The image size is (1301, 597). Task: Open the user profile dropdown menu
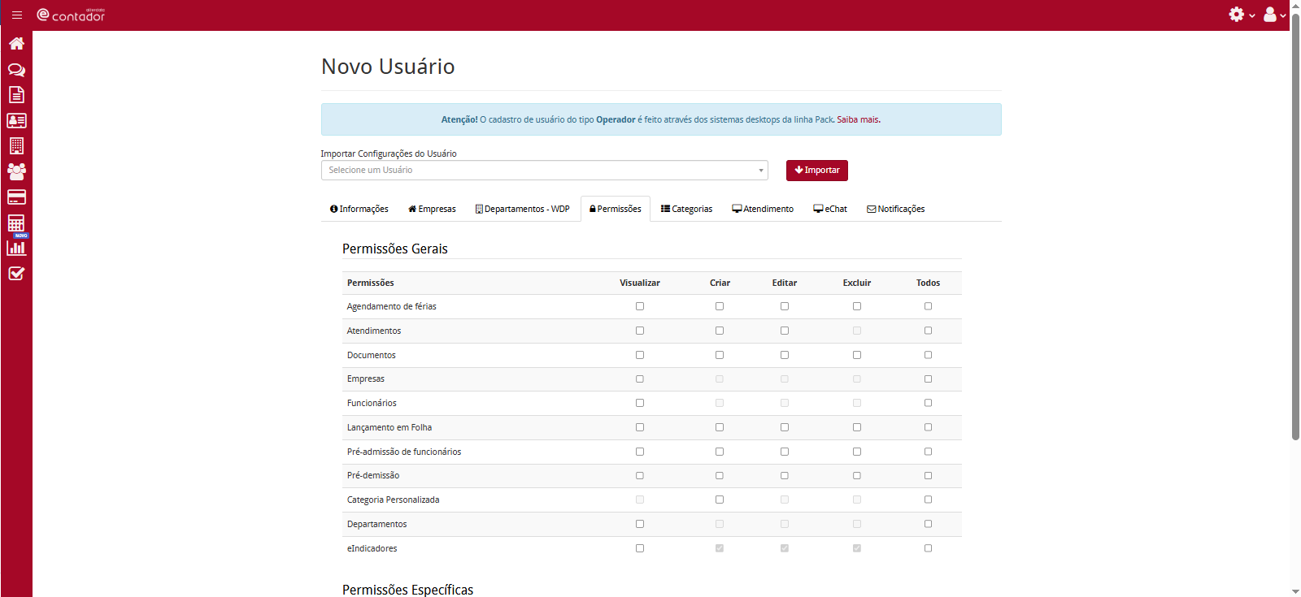pos(1274,15)
